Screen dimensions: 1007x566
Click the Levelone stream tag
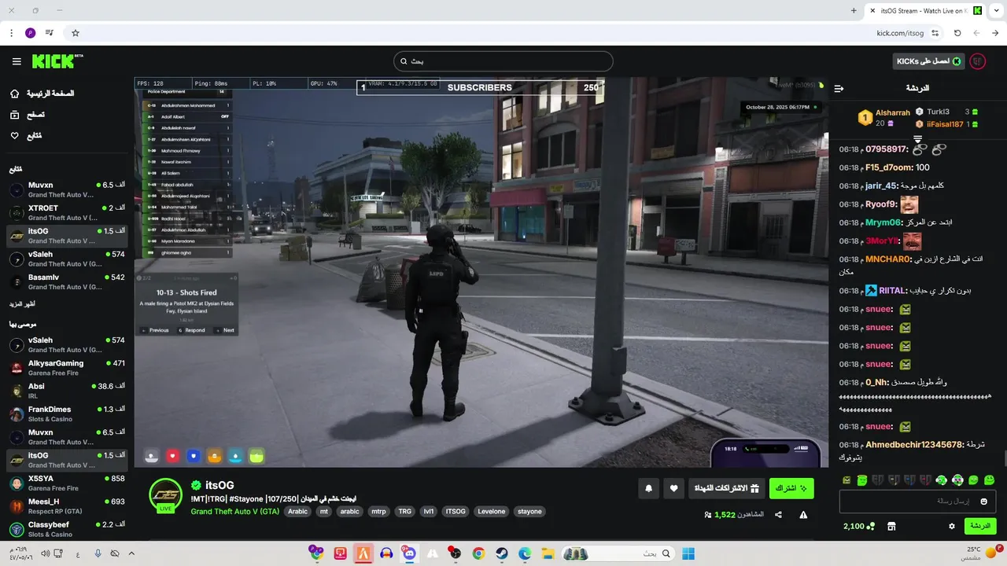[x=492, y=511]
